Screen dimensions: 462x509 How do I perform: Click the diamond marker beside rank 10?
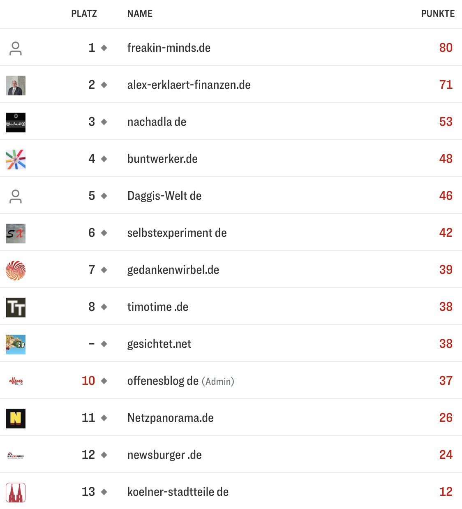click(104, 381)
